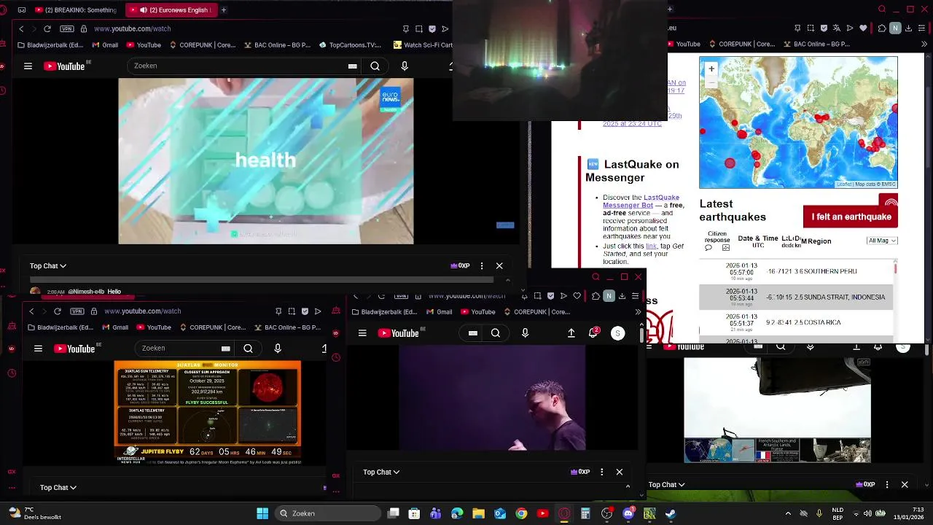
Task: Toggle ad-blocker shield in Euronews window
Action: pyautogui.click(x=432, y=28)
